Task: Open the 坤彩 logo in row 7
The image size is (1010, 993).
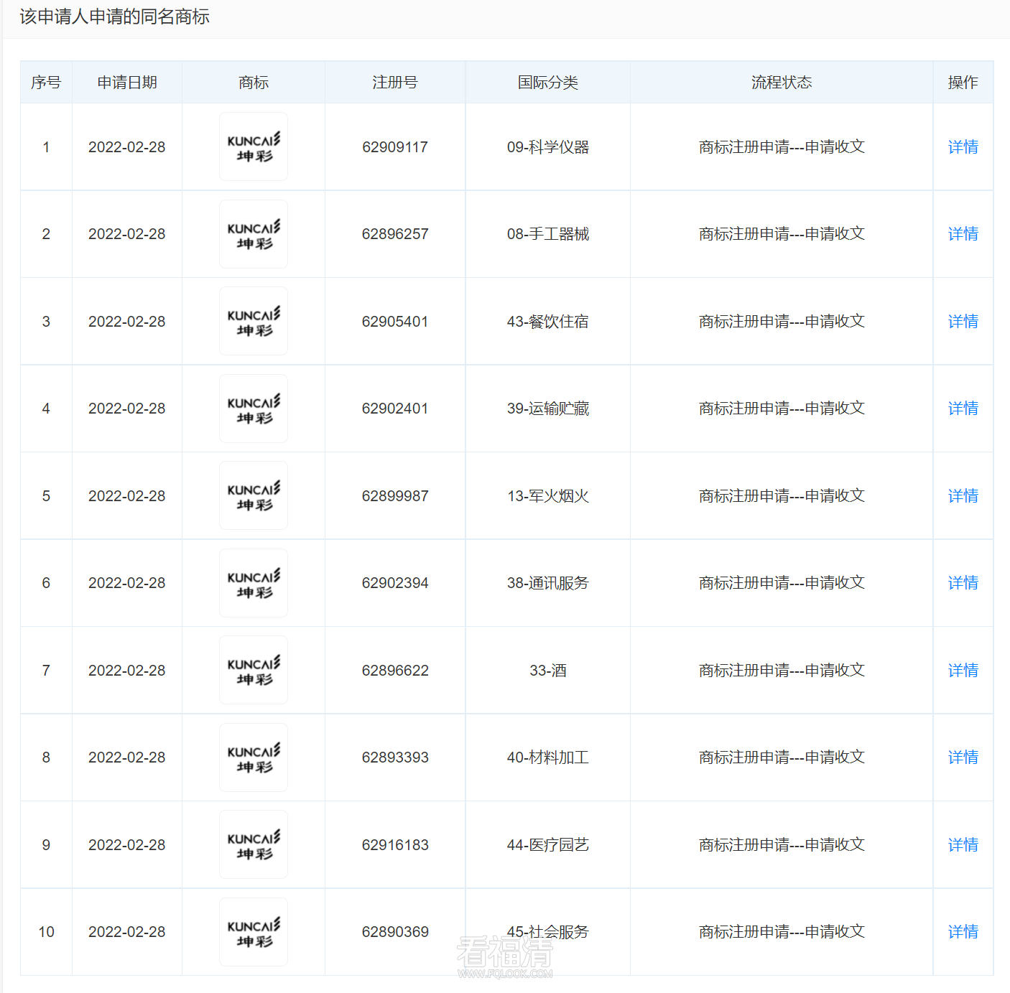Action: [x=253, y=670]
